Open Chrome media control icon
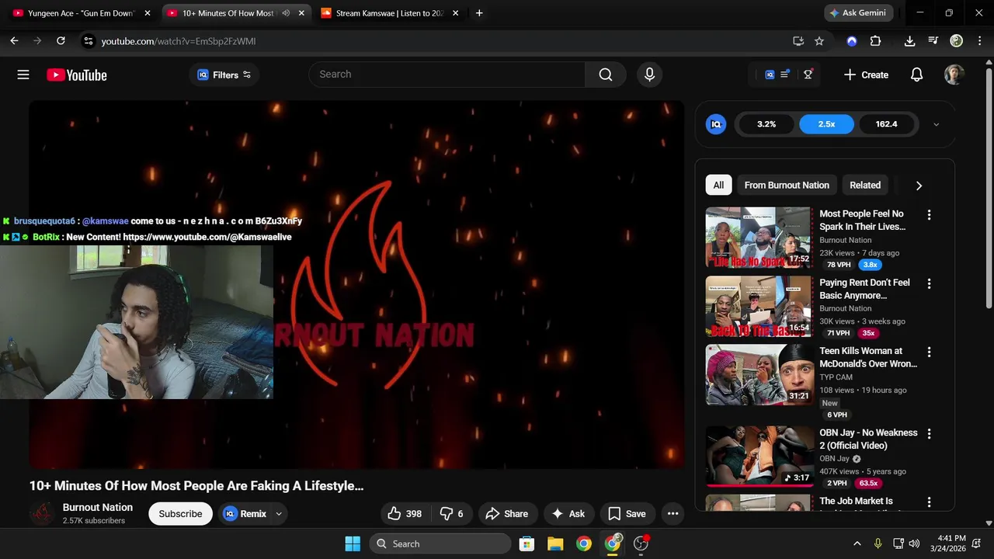 point(933,41)
